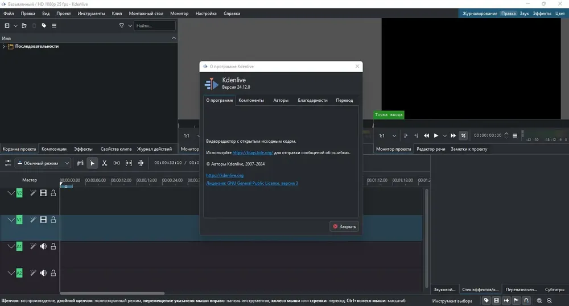569x306 pixels.
Task: Open the project bin hamburger menu
Action: pos(54,26)
